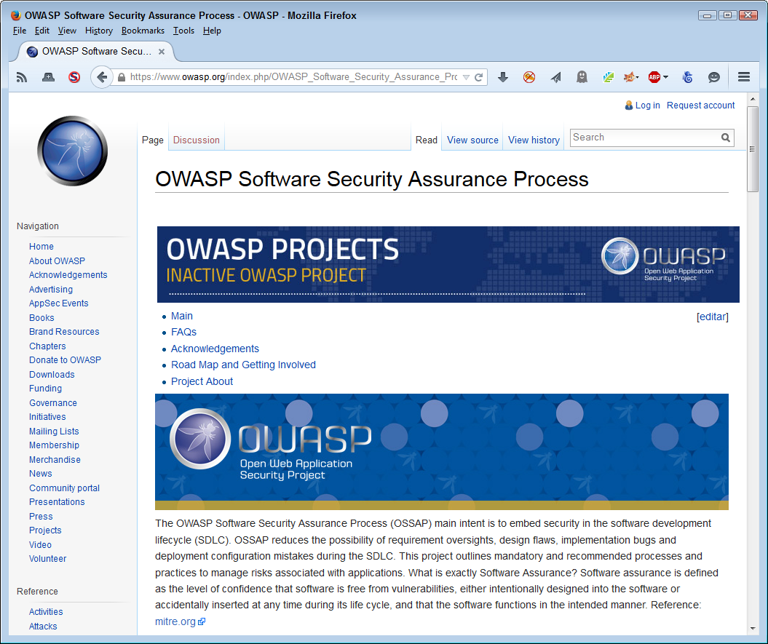The width and height of the screenshot is (768, 644).
Task: Click the smiley chat extension icon
Action: [714, 76]
